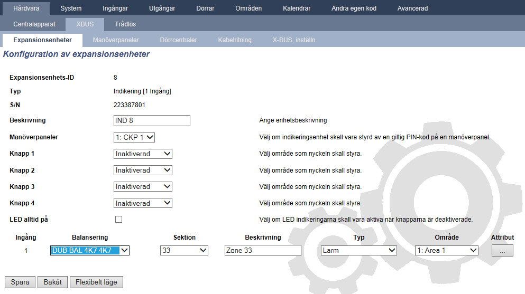Select the Typ dropdown showing Larm
The image size is (525, 294).
click(358, 251)
